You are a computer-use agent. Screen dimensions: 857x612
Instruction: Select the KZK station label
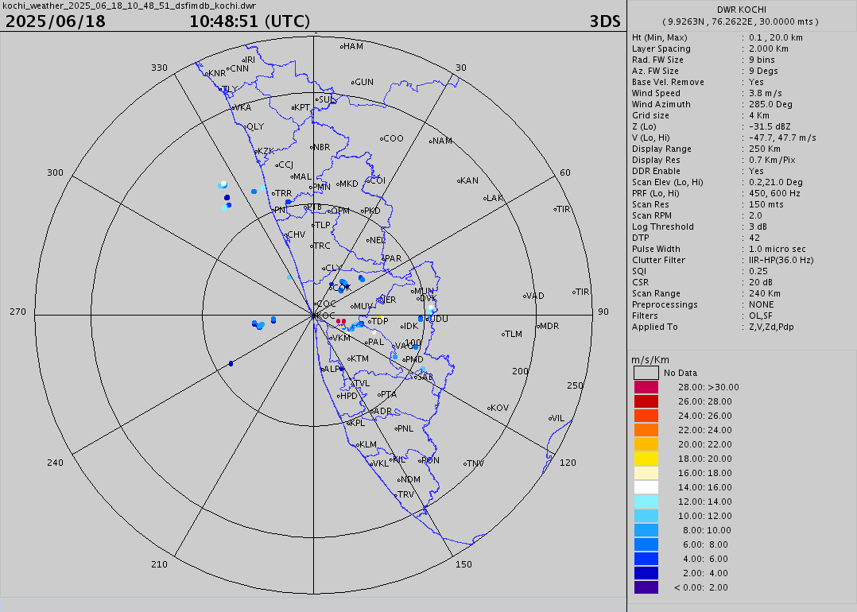click(266, 151)
